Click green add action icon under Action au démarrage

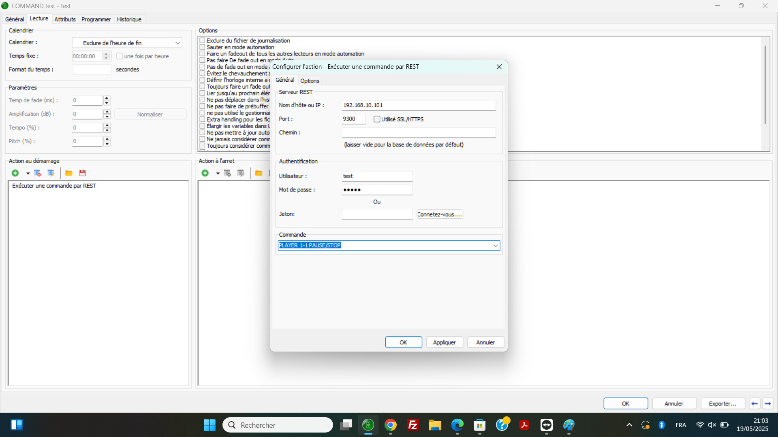point(15,173)
